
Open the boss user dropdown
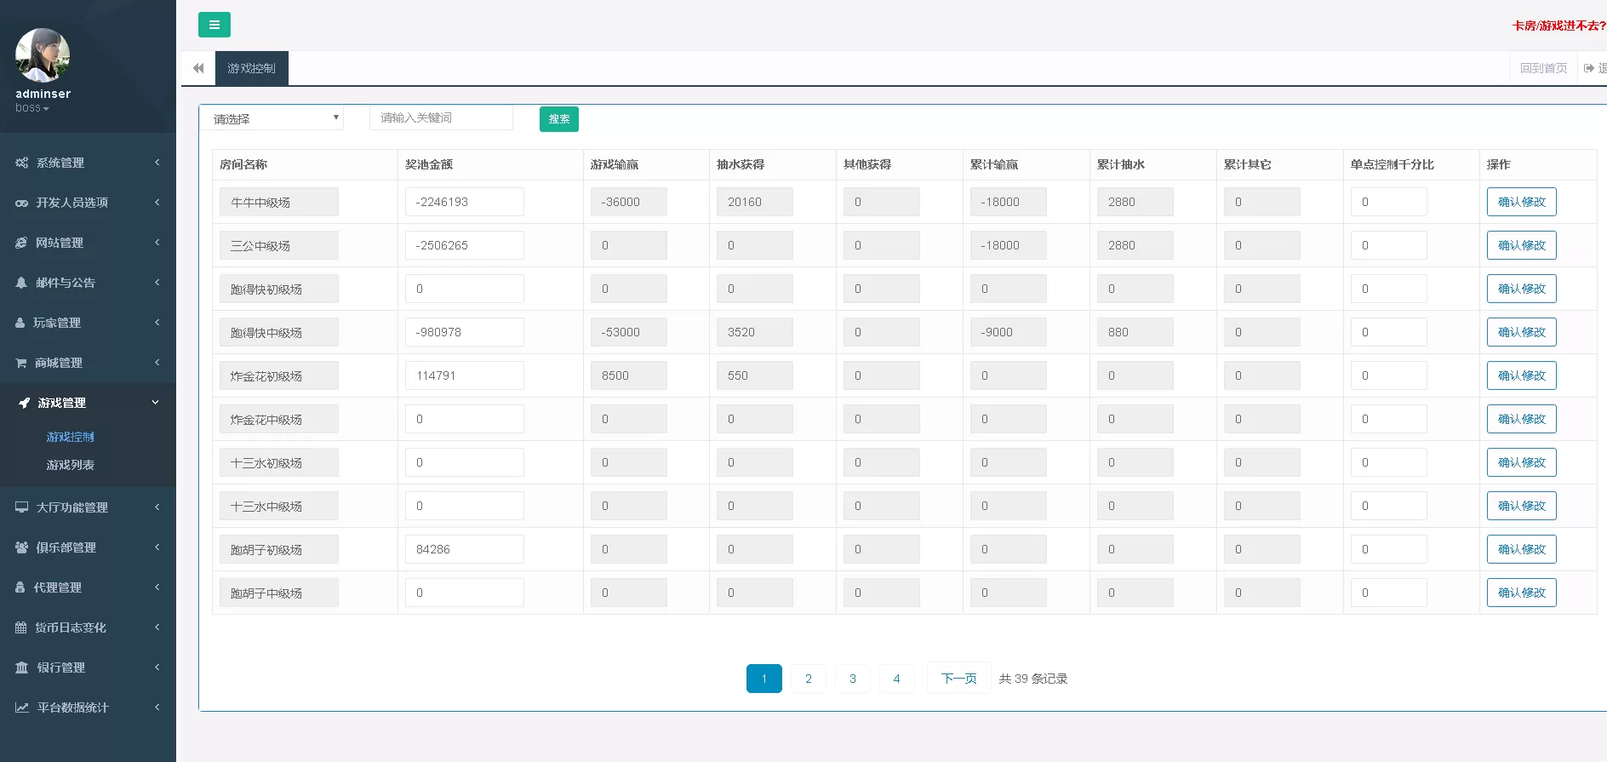(x=32, y=108)
